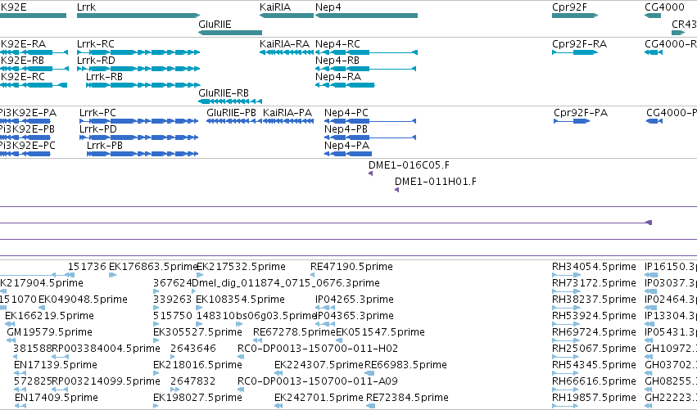Image resolution: width=697 pixels, height=410 pixels.
Task: Select the EN17409.5prime label
Action: point(57,398)
